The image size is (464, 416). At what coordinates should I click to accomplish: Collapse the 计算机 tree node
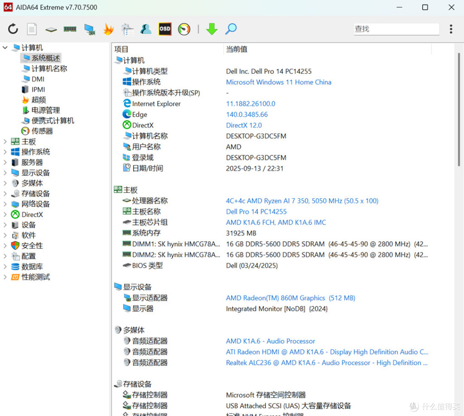[x=5, y=48]
